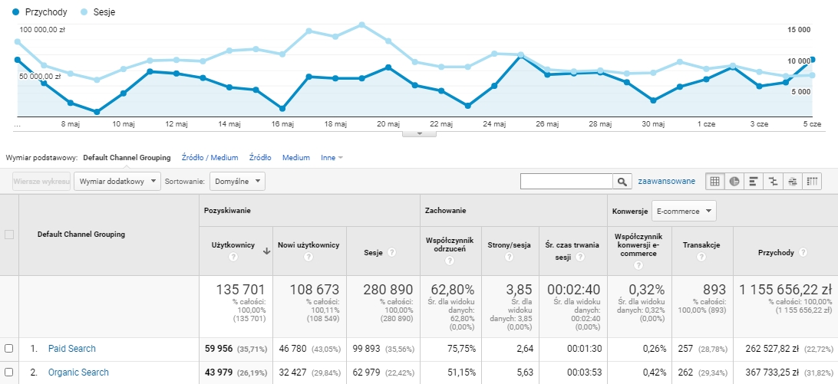Image resolution: width=838 pixels, height=384 pixels.
Task: Select the performance bar view icon
Action: coord(754,182)
